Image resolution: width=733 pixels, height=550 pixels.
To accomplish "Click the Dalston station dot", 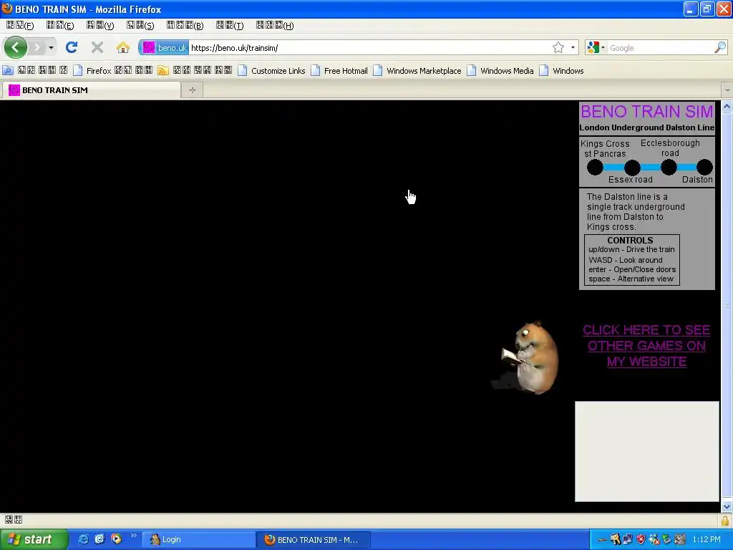I will click(704, 167).
